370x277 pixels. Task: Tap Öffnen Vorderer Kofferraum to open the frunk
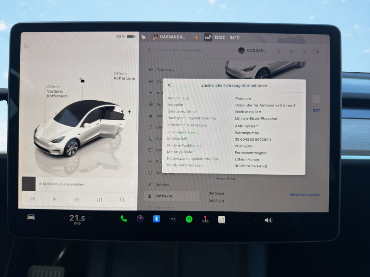click(x=57, y=91)
